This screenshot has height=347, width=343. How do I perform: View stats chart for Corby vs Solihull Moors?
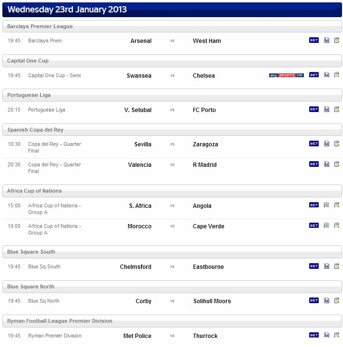326,300
